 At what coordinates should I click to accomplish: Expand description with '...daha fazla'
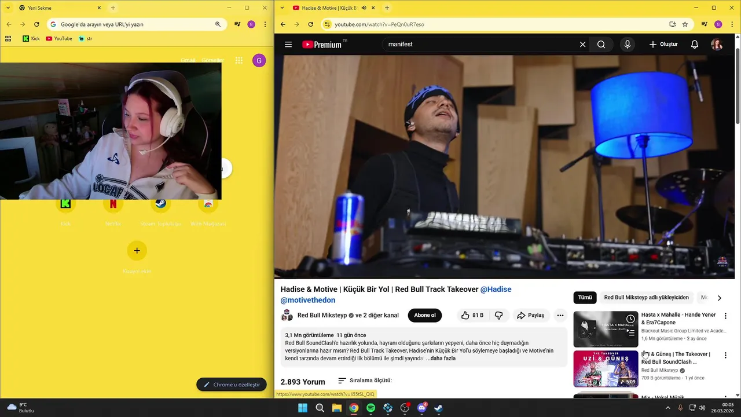coord(441,359)
